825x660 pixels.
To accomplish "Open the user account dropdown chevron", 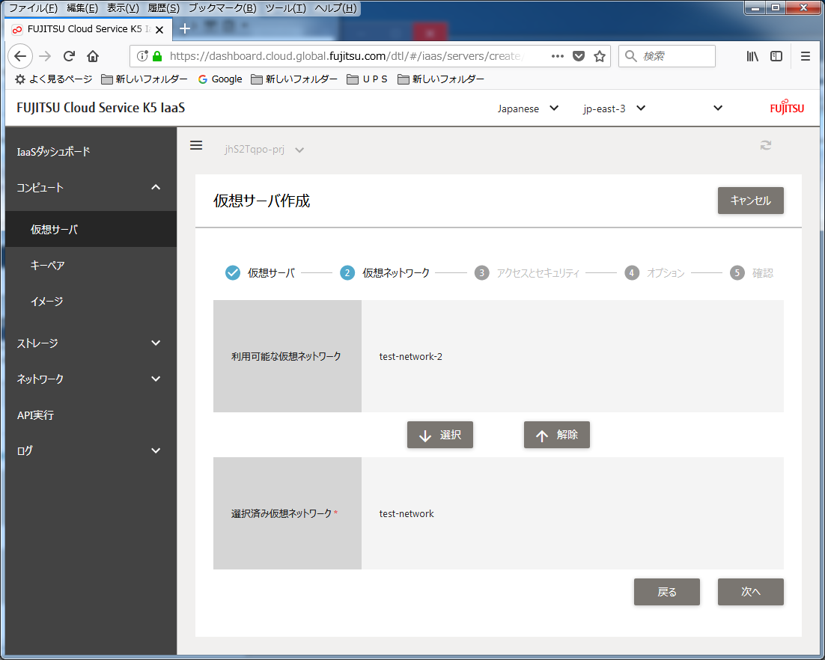I will [x=718, y=109].
